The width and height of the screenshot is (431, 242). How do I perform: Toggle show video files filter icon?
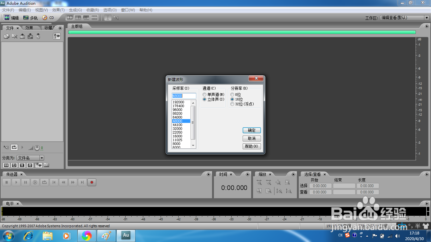22,165
